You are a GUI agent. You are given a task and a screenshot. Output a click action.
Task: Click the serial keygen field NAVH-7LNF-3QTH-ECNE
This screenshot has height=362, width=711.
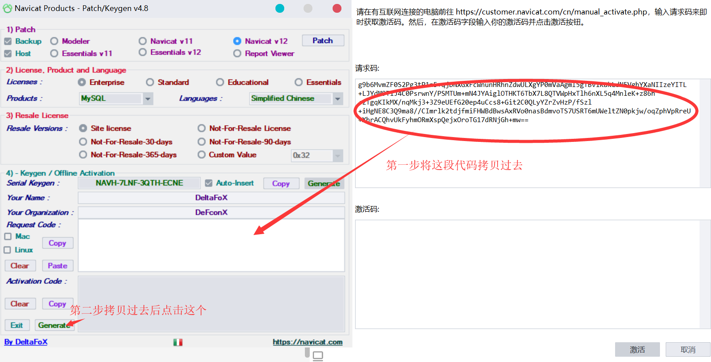pyautogui.click(x=139, y=183)
